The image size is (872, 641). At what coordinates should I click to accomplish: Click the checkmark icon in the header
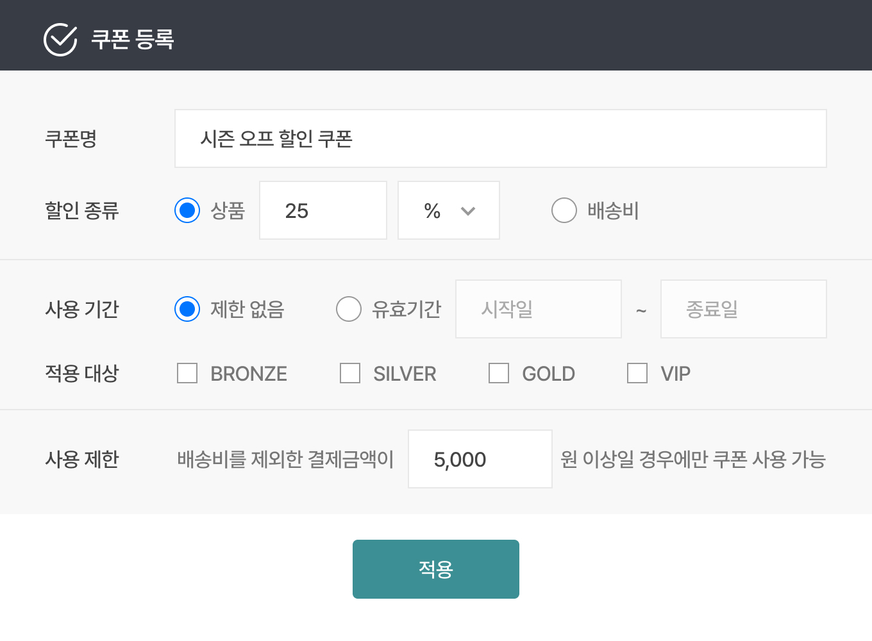click(x=60, y=40)
